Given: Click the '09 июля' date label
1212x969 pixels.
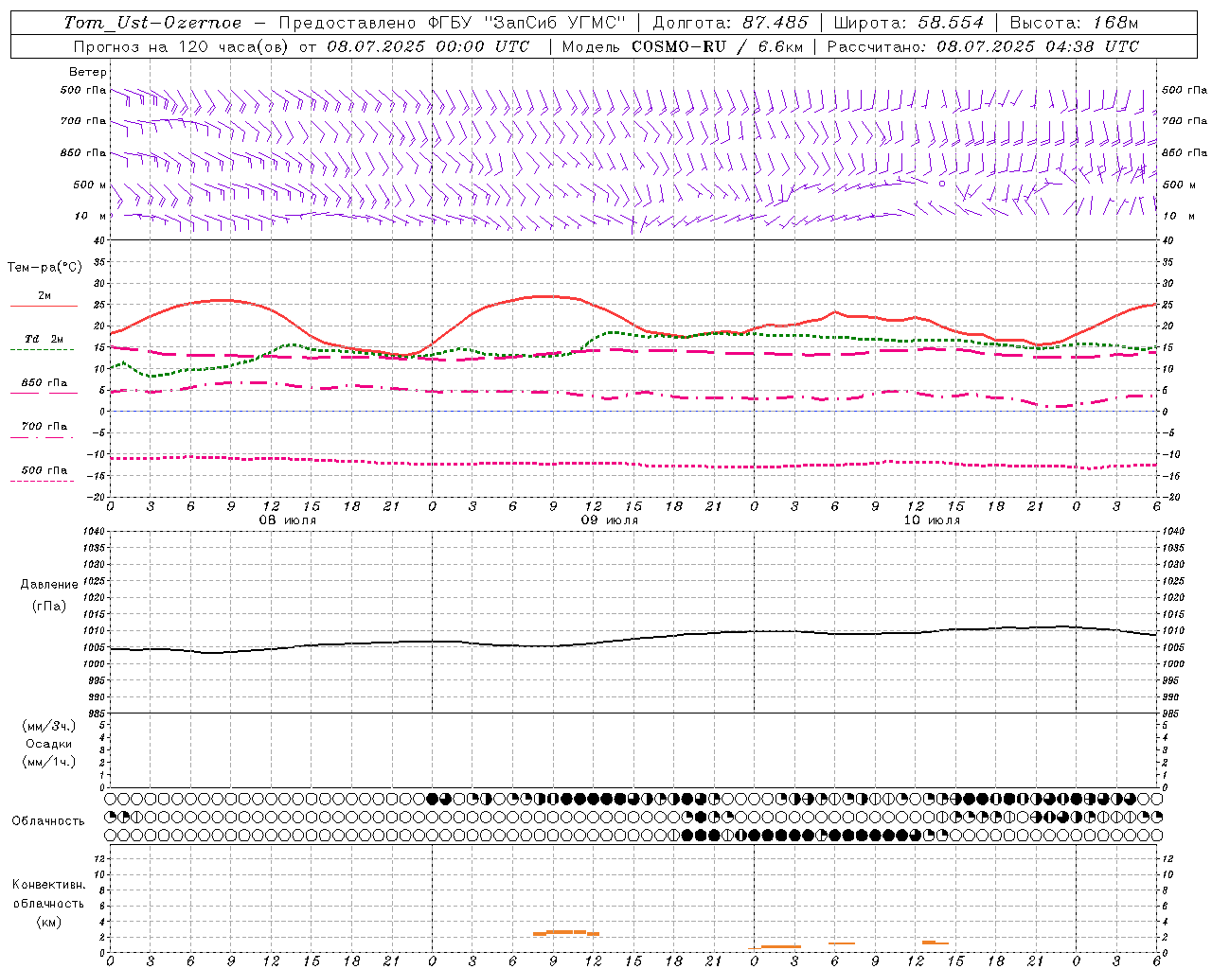Looking at the screenshot, I should pyautogui.click(x=609, y=520).
